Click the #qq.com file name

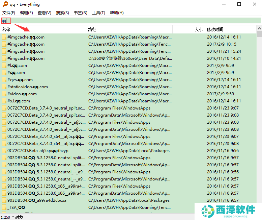16,73
